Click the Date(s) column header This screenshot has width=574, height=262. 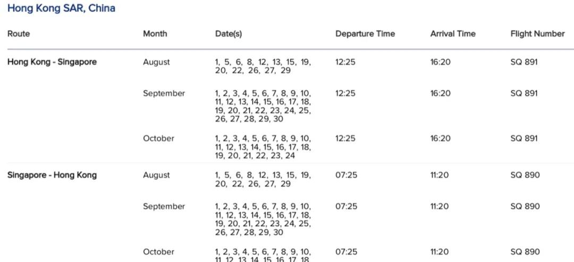(x=229, y=33)
